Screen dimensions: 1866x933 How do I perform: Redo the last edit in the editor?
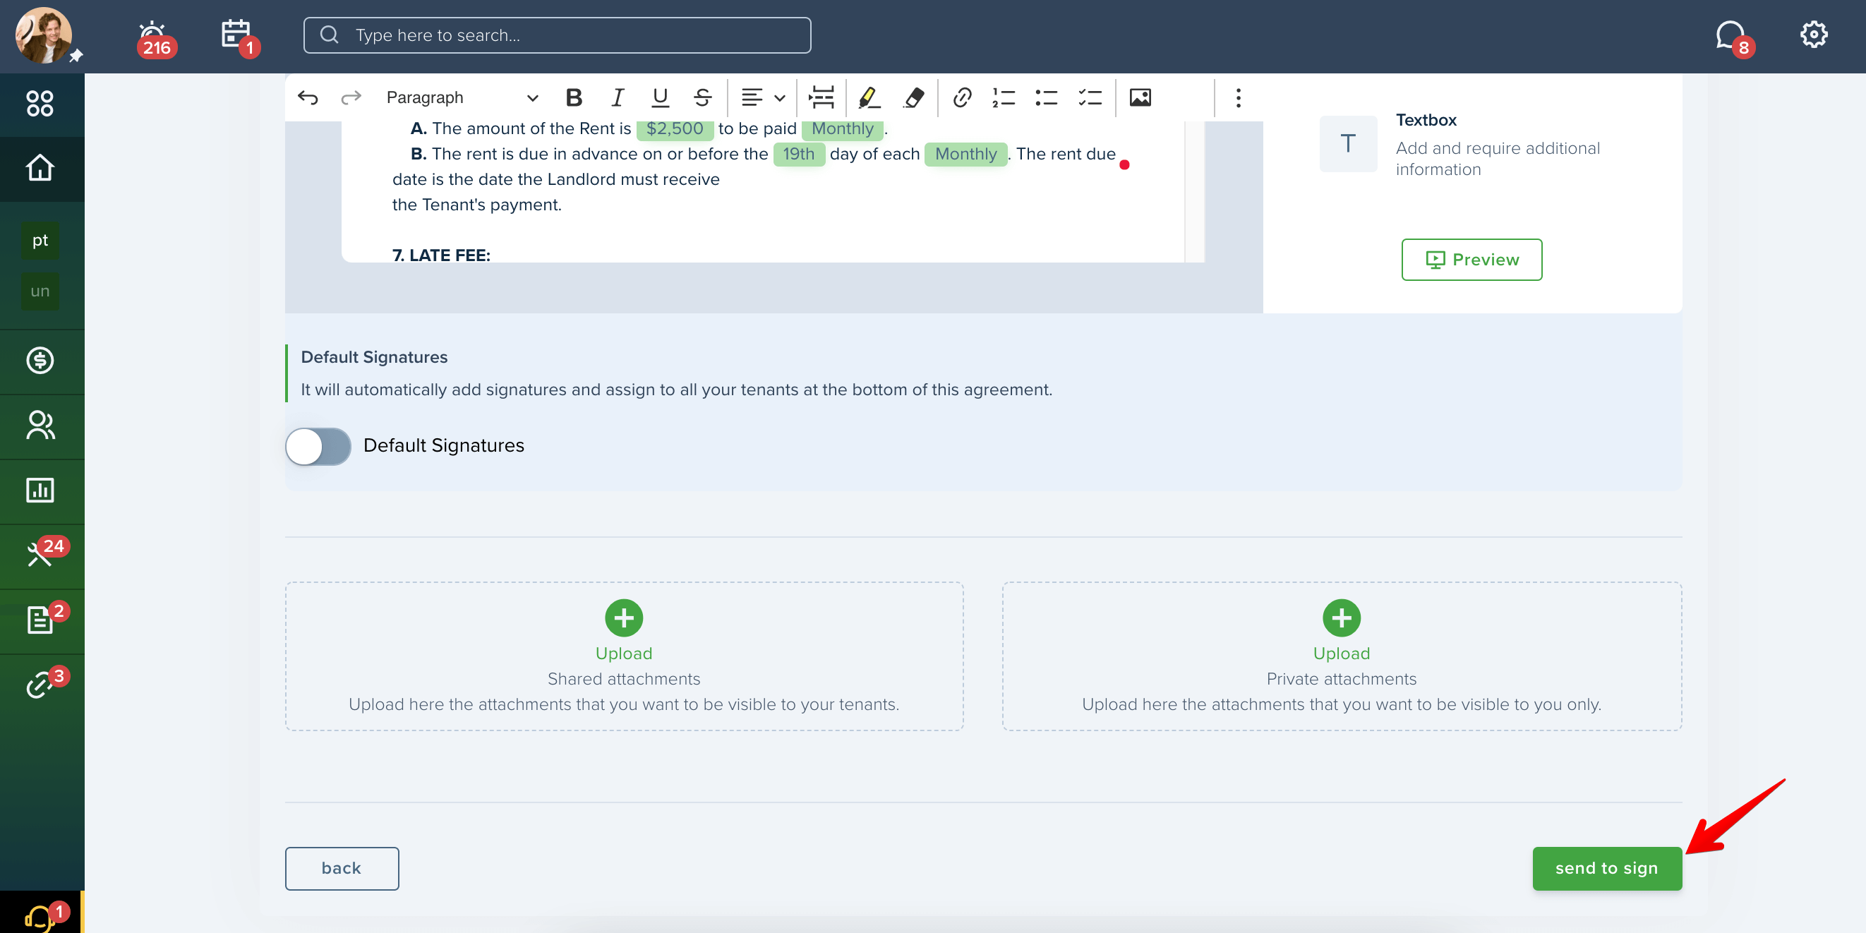point(351,98)
